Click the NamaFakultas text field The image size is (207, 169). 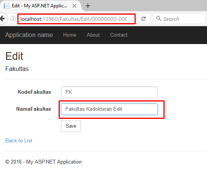(109, 109)
